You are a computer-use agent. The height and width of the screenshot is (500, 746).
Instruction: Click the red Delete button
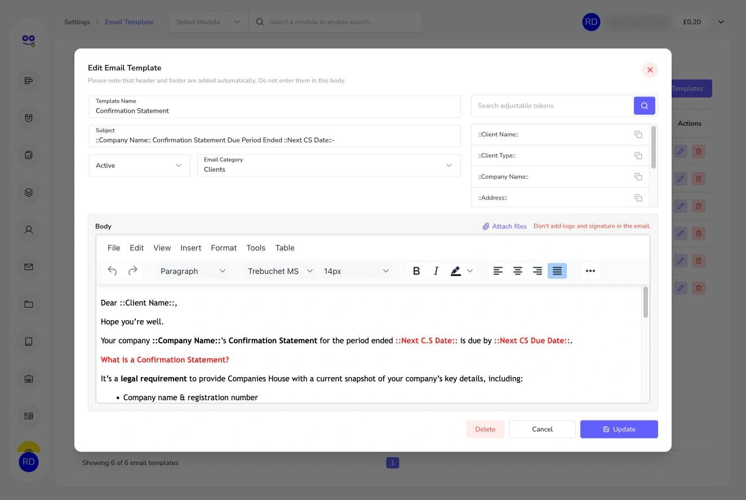(485, 429)
